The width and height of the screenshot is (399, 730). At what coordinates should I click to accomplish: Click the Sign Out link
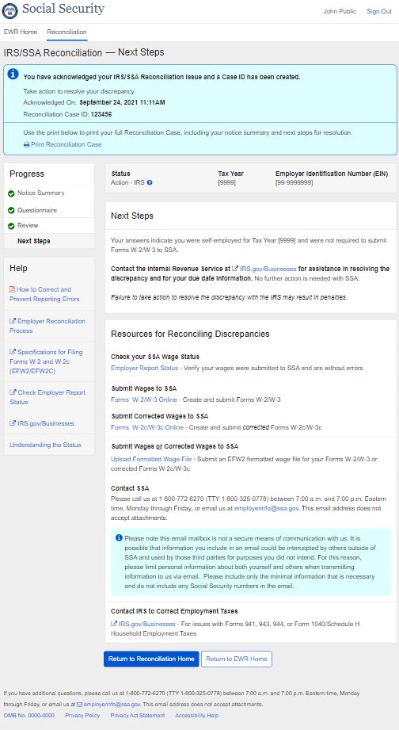(379, 11)
